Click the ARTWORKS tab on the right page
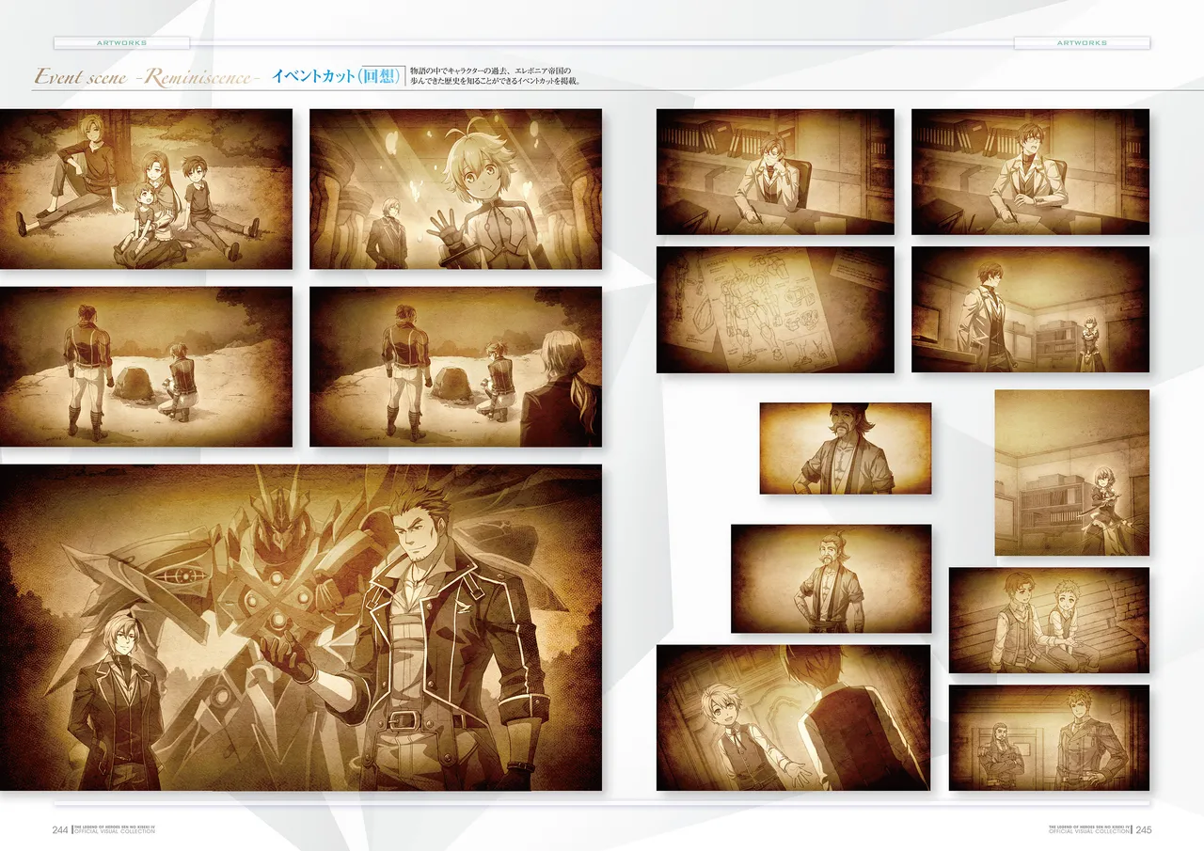This screenshot has height=851, width=1204. pos(1082,43)
